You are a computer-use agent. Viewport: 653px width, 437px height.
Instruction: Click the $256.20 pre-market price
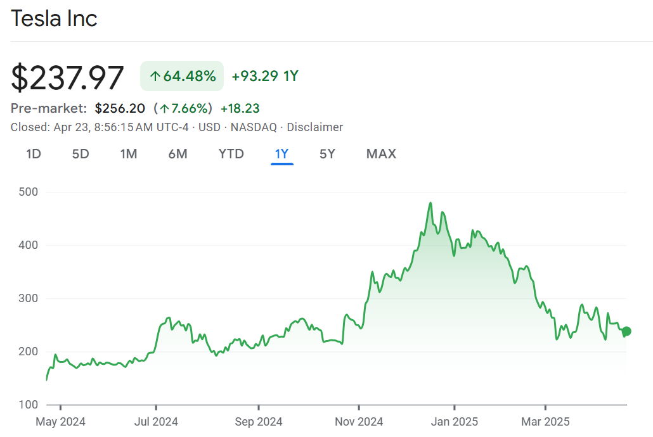120,109
